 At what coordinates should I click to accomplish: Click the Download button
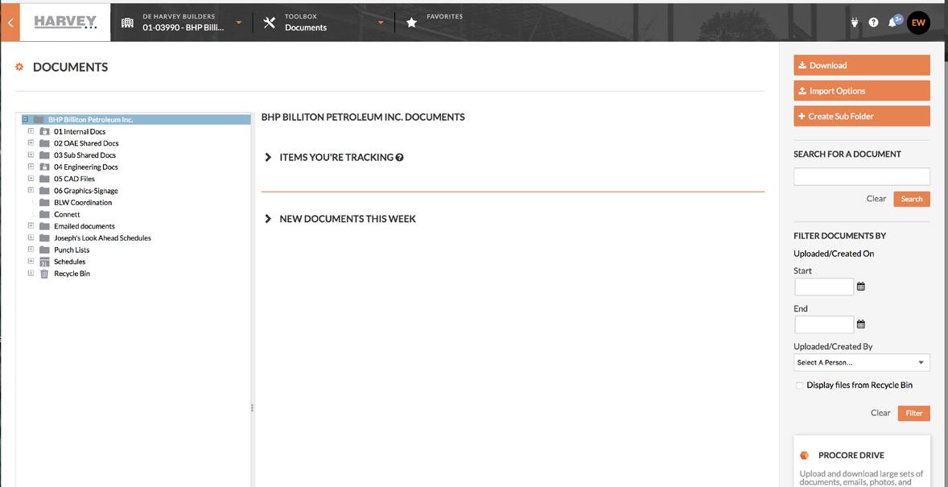tap(862, 65)
